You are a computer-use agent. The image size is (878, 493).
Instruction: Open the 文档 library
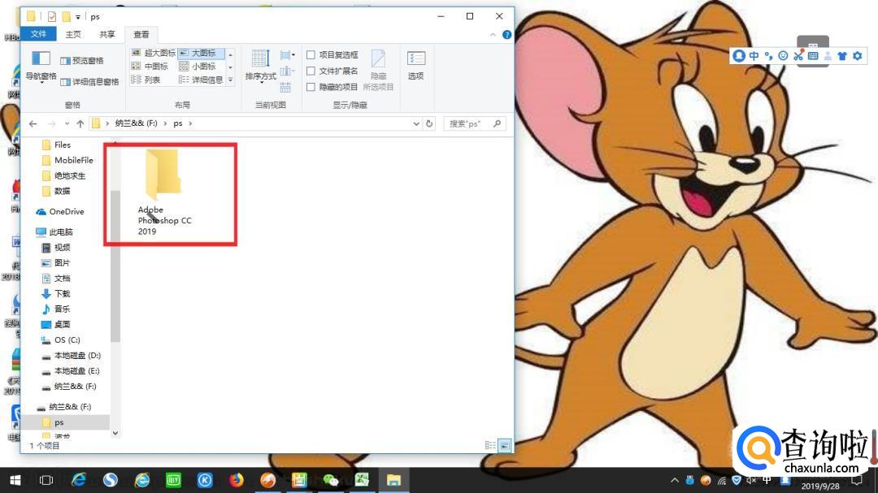pos(62,278)
